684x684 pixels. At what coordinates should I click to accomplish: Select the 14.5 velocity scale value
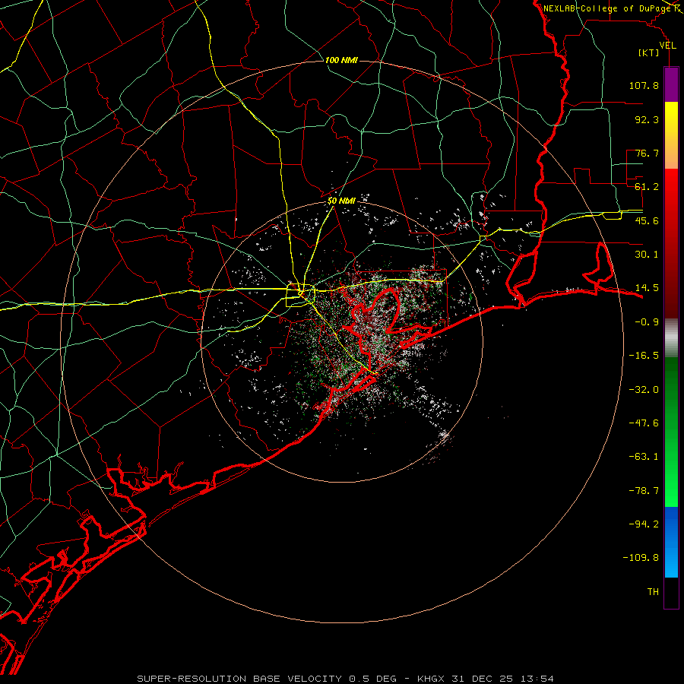point(647,288)
